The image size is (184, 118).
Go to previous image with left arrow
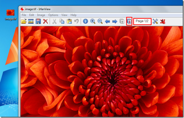pyautogui.click(x=107, y=22)
